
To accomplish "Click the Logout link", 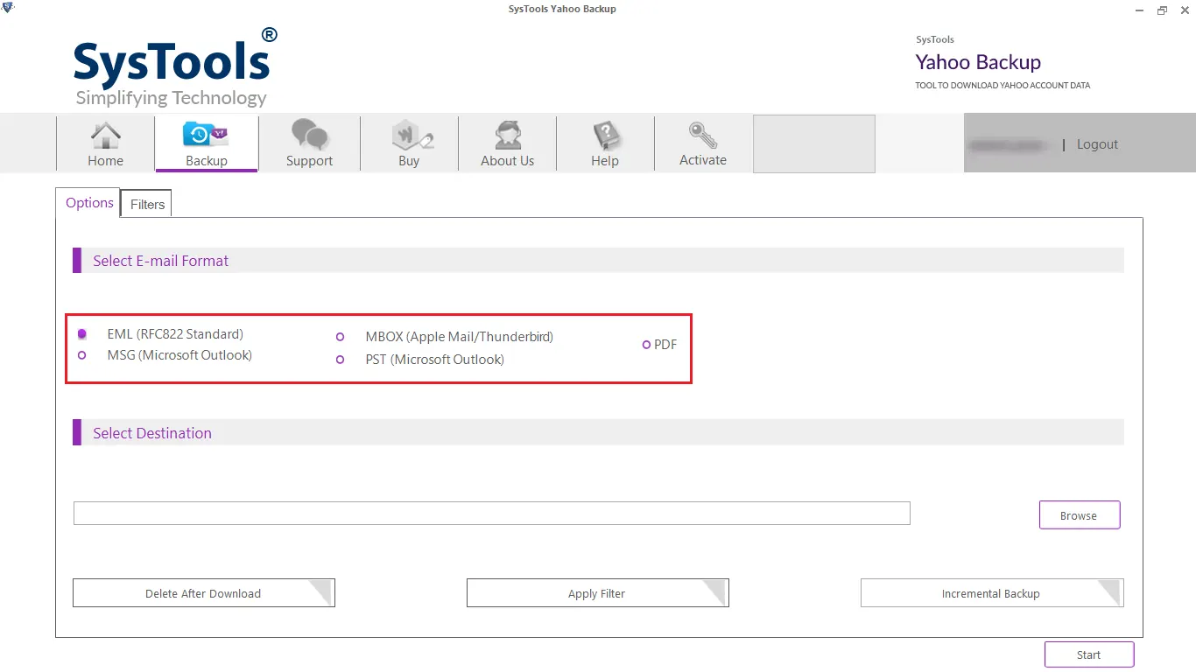I will pos(1096,143).
